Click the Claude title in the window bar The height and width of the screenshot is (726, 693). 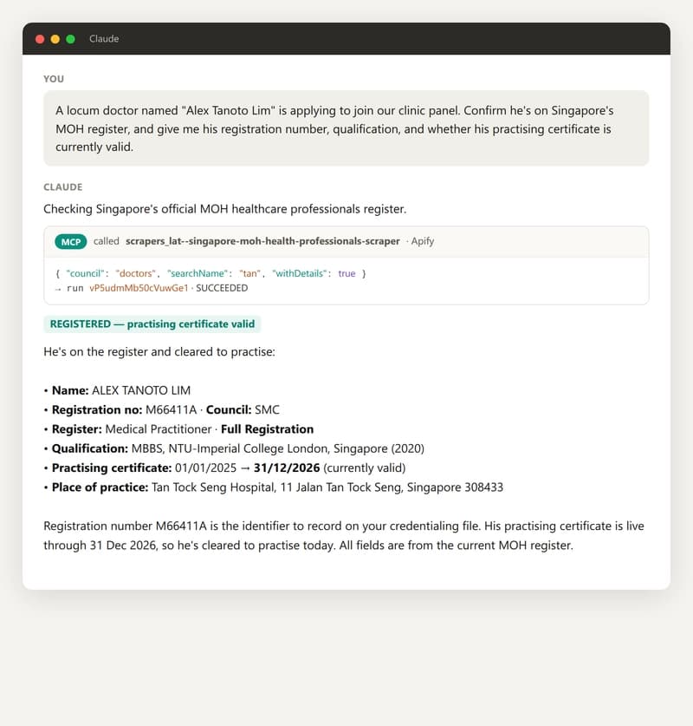pyautogui.click(x=104, y=39)
